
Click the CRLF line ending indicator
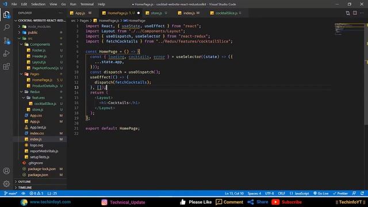point(281,193)
